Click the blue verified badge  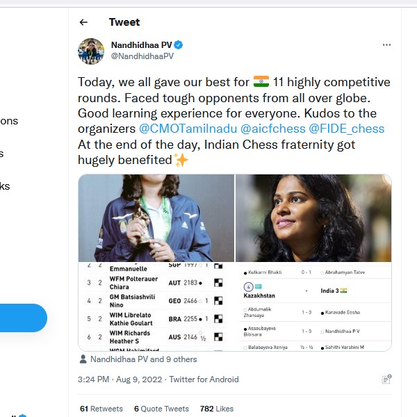click(x=179, y=45)
